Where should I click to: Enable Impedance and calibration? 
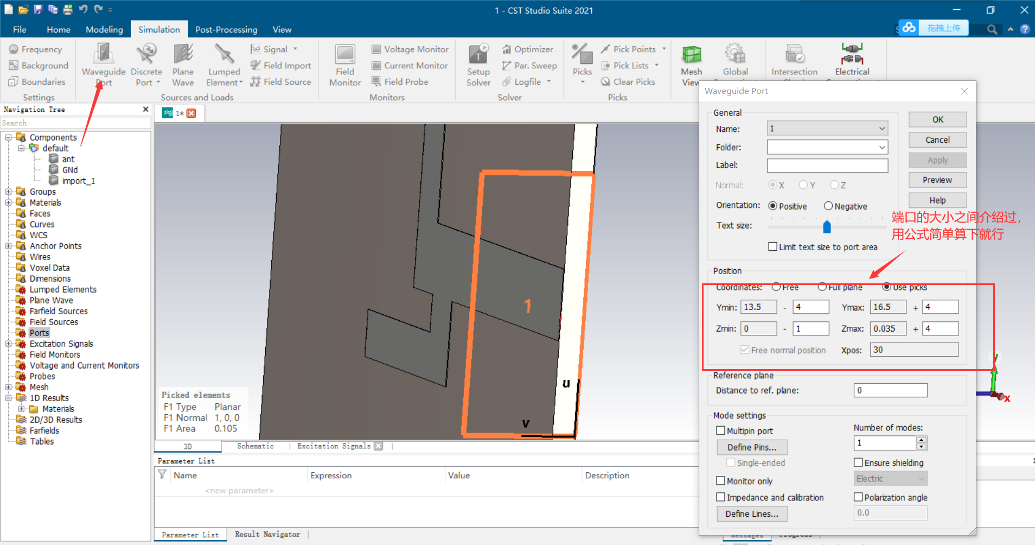tap(720, 497)
